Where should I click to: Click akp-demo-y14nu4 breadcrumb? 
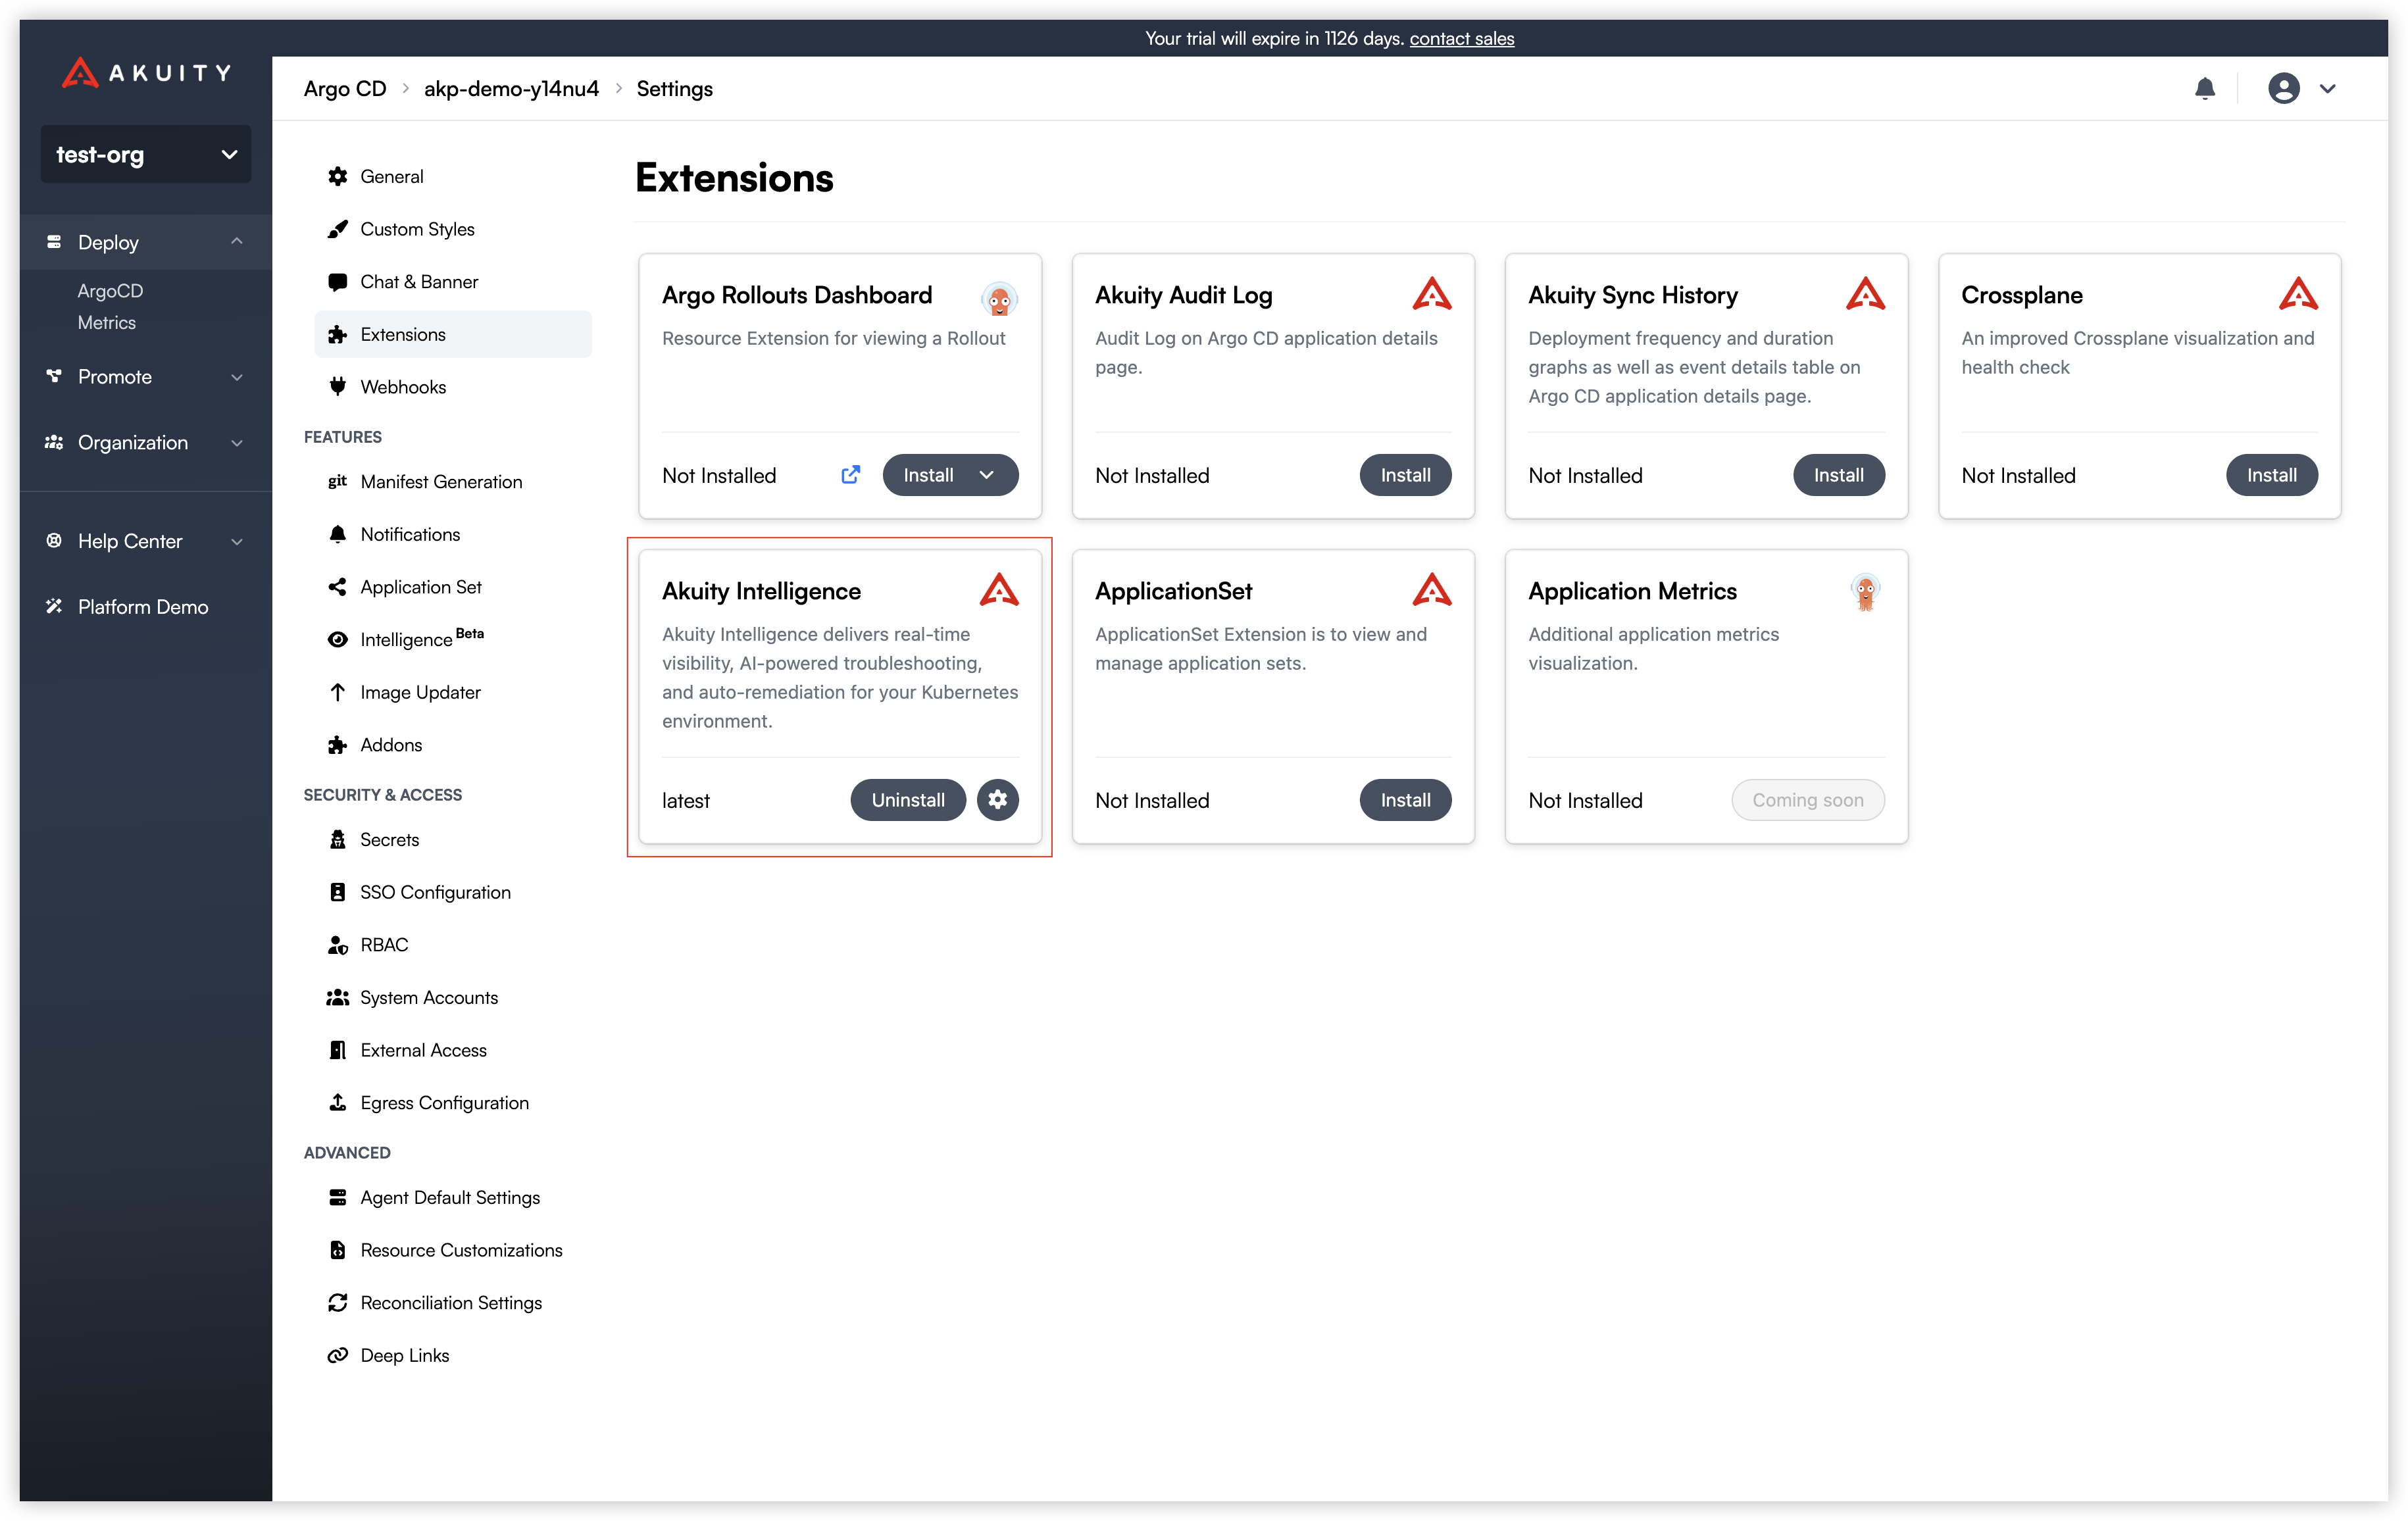pyautogui.click(x=511, y=89)
